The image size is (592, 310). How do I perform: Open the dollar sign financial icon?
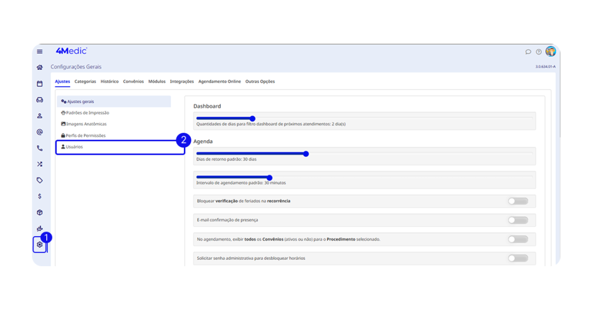39,196
